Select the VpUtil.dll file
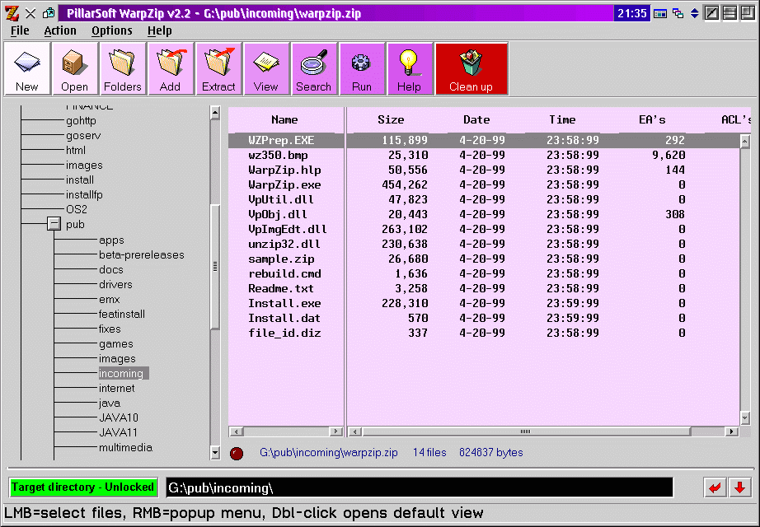The image size is (760, 527). (x=281, y=199)
